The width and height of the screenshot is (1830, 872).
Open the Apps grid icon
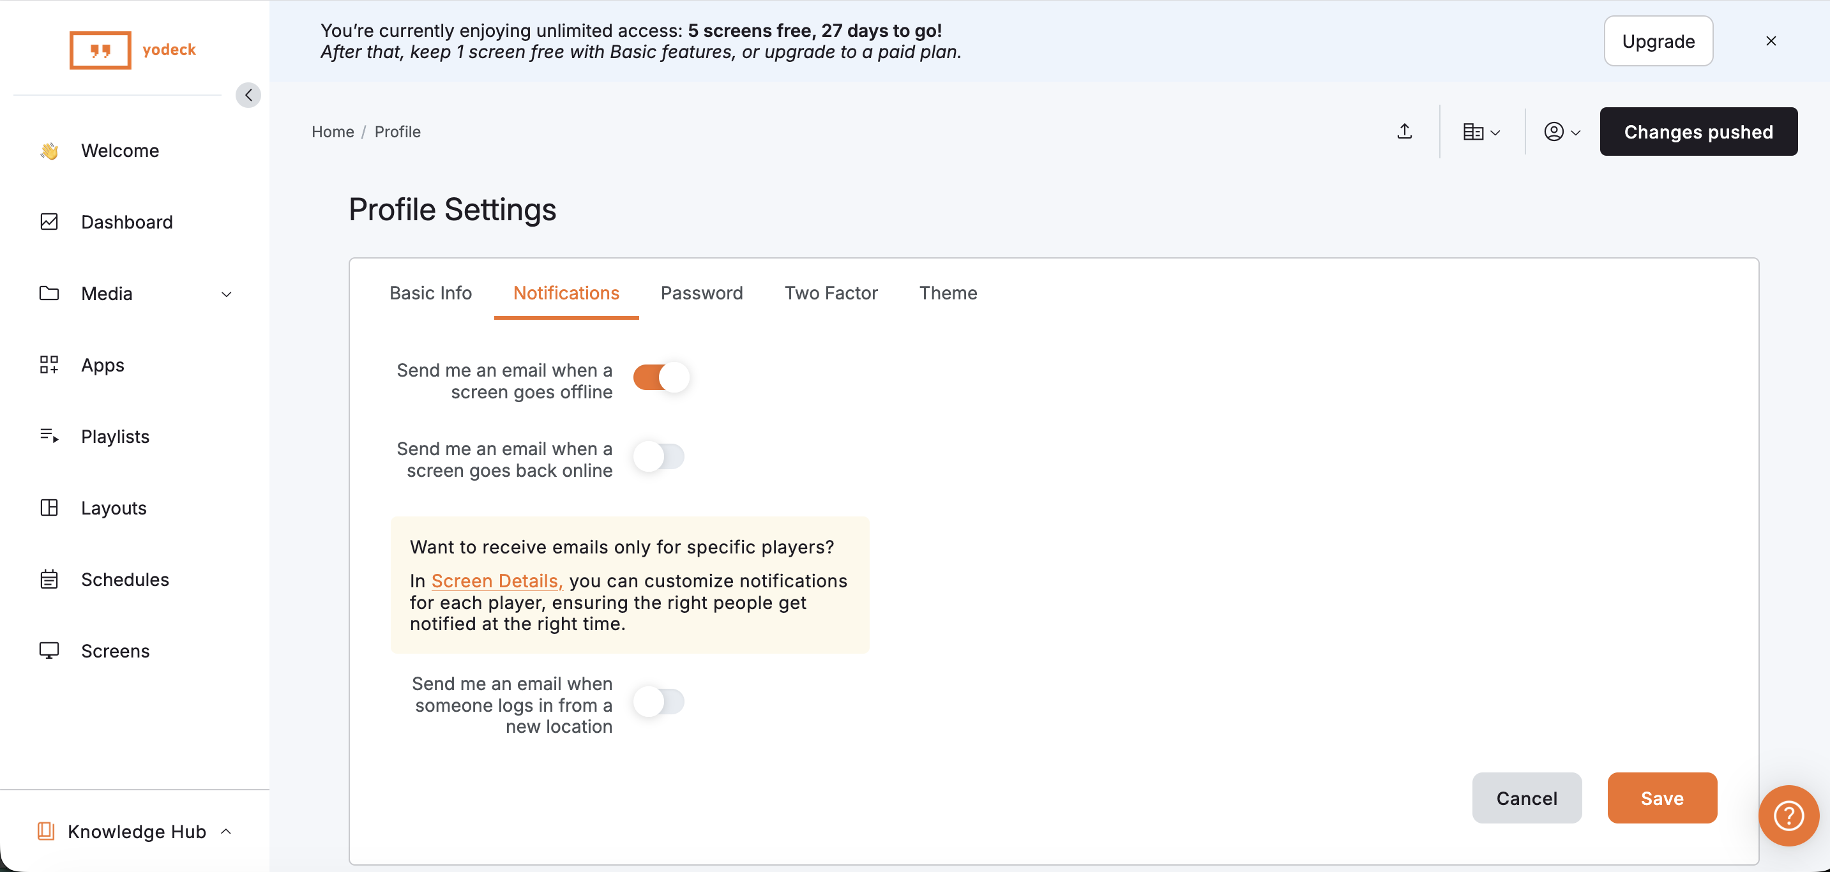49,365
